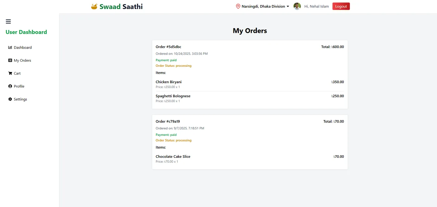Click 'Order Status: processing' in order #5d5dbc

click(174, 66)
